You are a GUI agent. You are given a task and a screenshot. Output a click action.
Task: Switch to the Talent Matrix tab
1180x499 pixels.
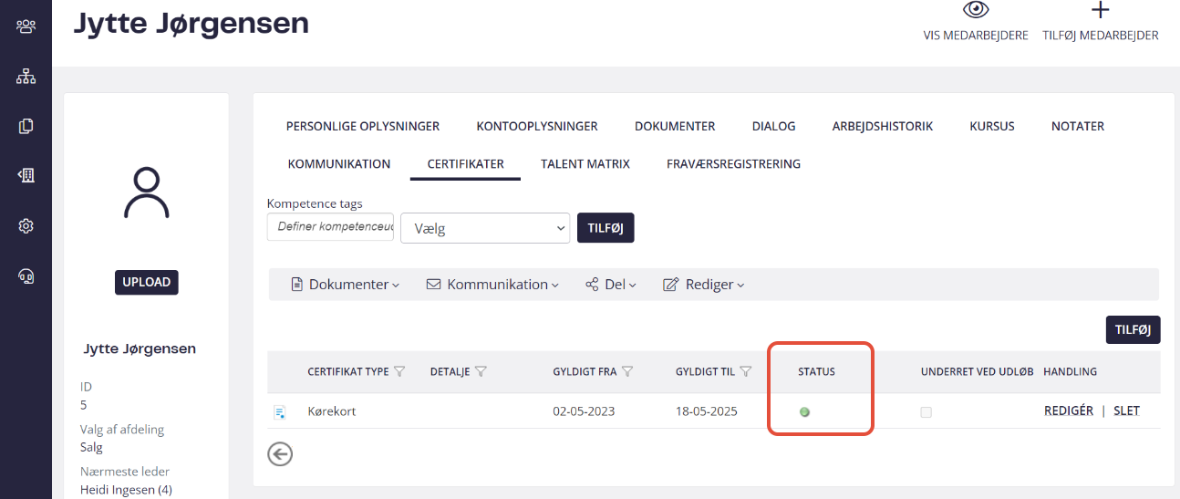(585, 164)
